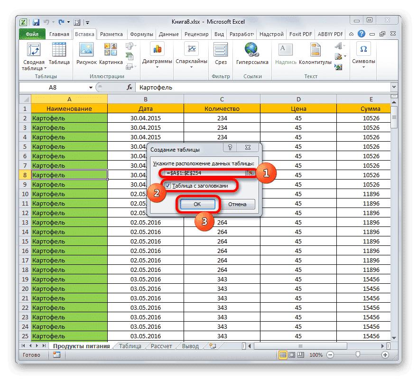
Task: Switch to Page Break Preview view button
Action: (300, 355)
